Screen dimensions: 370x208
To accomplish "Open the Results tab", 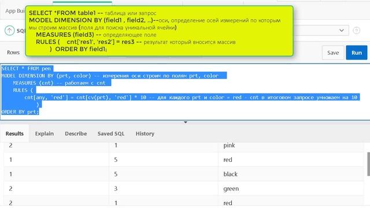I will (x=14, y=133).
